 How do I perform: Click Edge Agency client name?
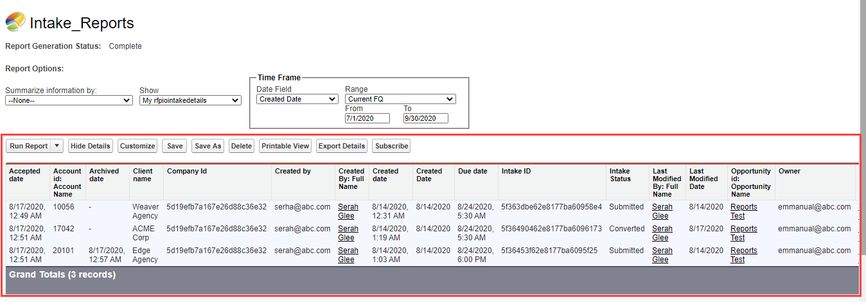(145, 255)
